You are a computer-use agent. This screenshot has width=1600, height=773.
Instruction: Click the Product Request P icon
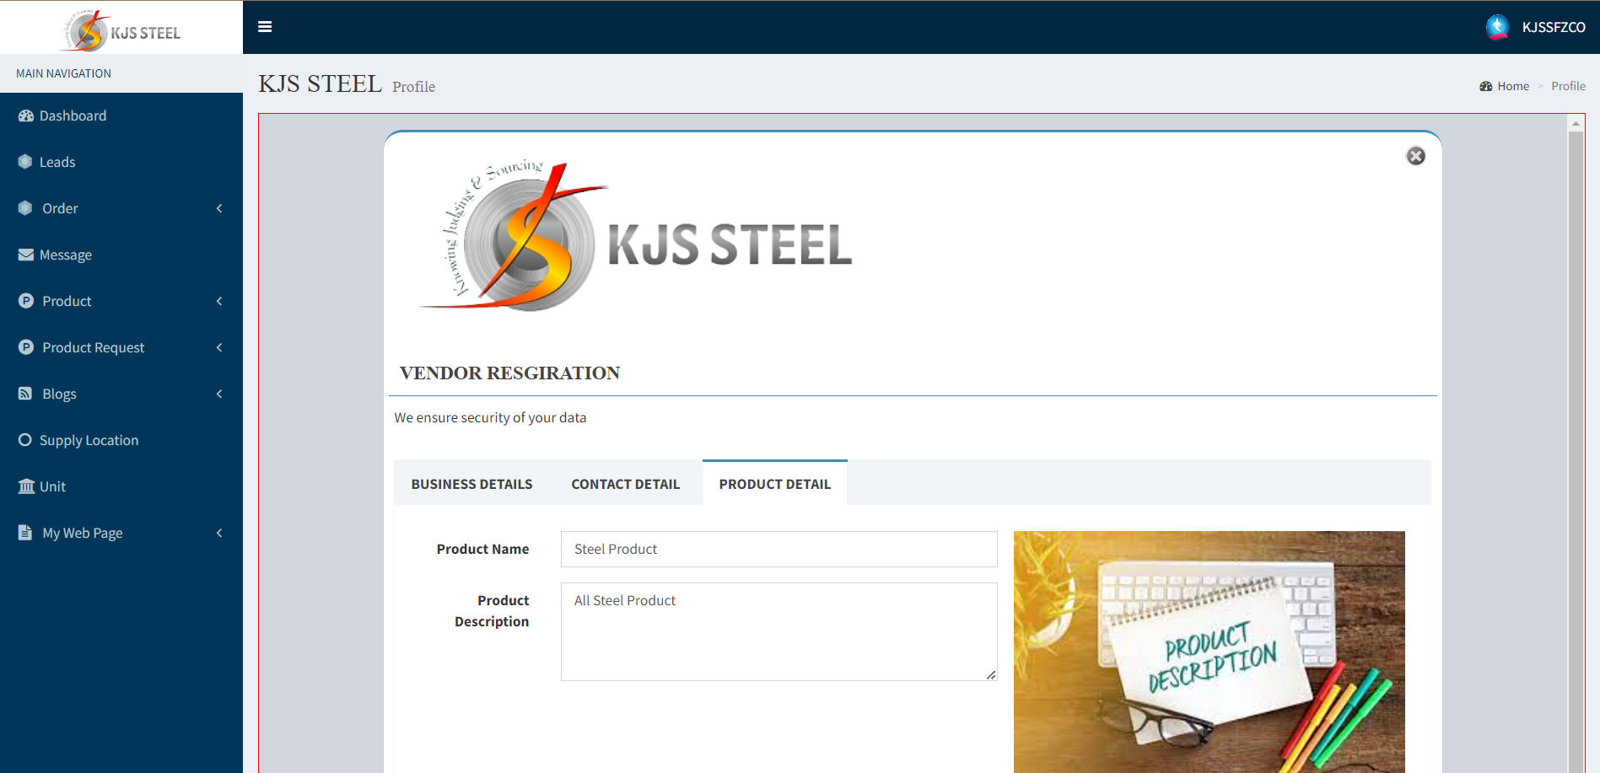[26, 347]
